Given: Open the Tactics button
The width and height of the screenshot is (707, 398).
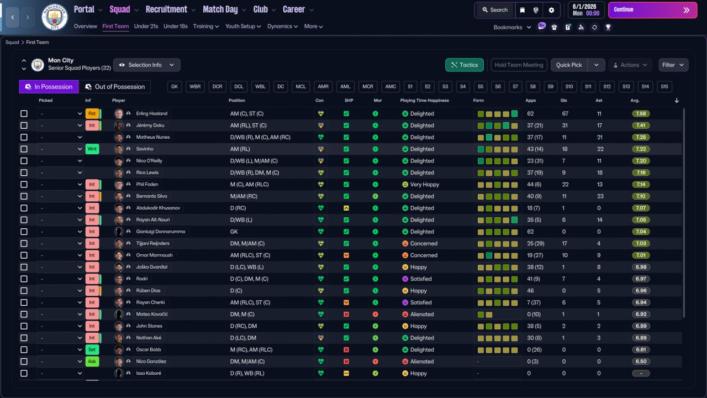Looking at the screenshot, I should 465,65.
